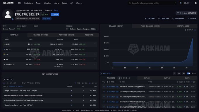Click the menu icon left of $0.00
This screenshot has width=199, height=112.
click(x=181, y=3)
